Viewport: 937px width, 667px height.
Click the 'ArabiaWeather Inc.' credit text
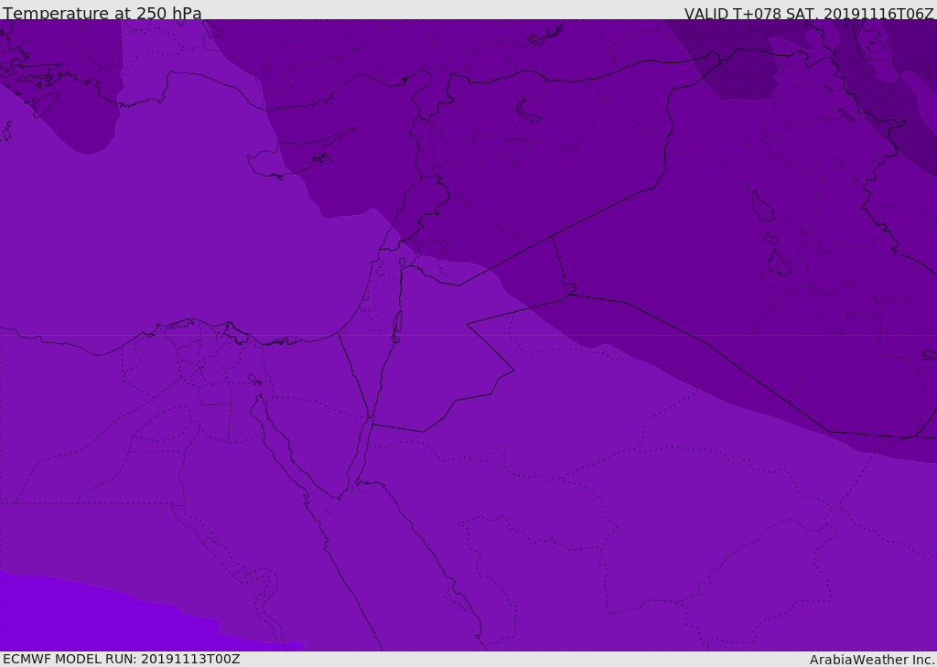tap(872, 660)
